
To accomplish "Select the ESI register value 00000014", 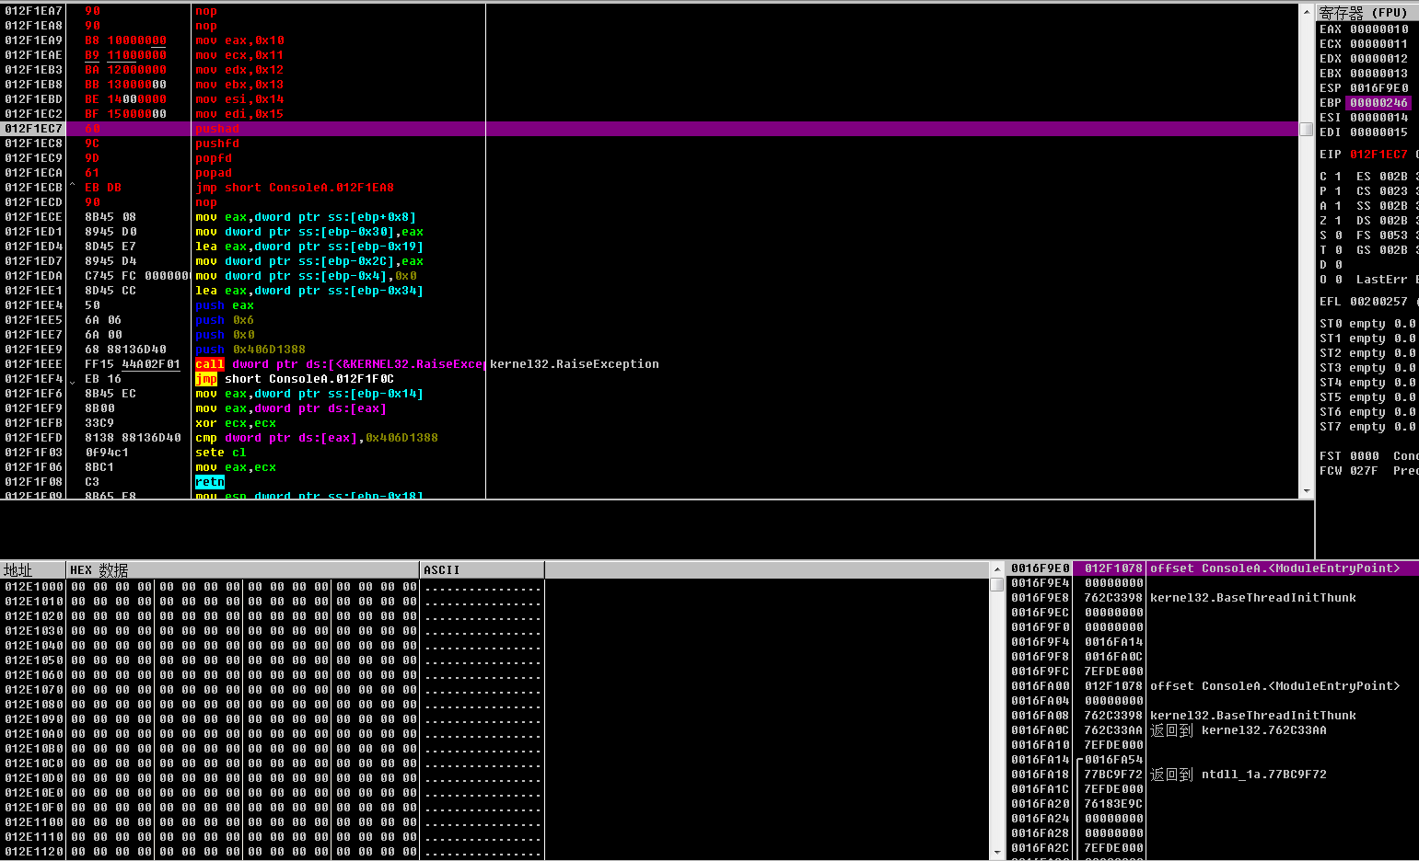I will [1378, 118].
